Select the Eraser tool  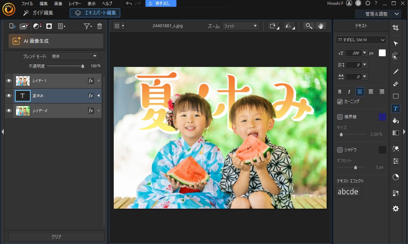395,84
